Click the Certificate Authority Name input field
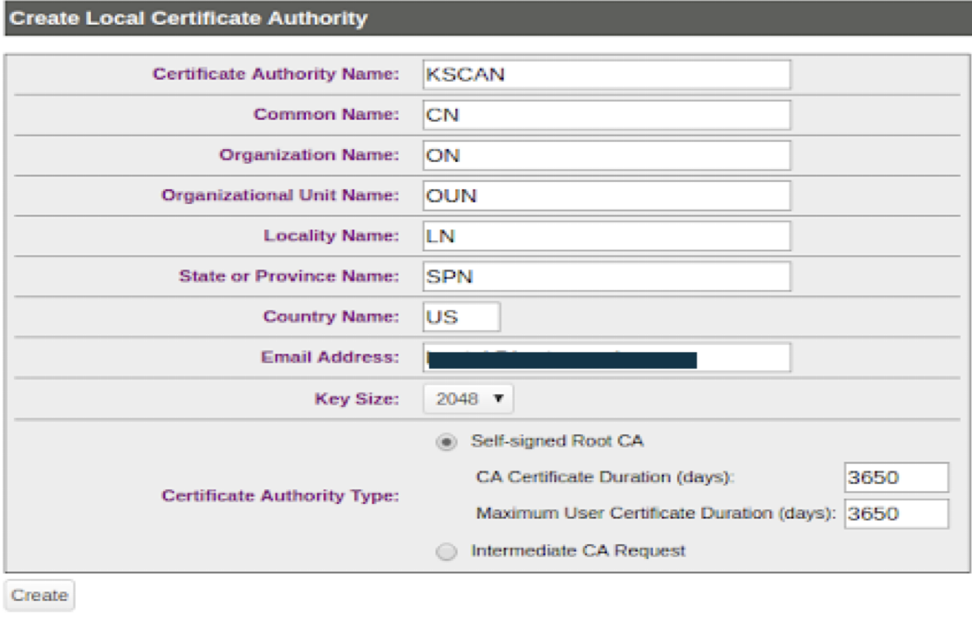Screen dimensions: 972x619 tap(606, 74)
